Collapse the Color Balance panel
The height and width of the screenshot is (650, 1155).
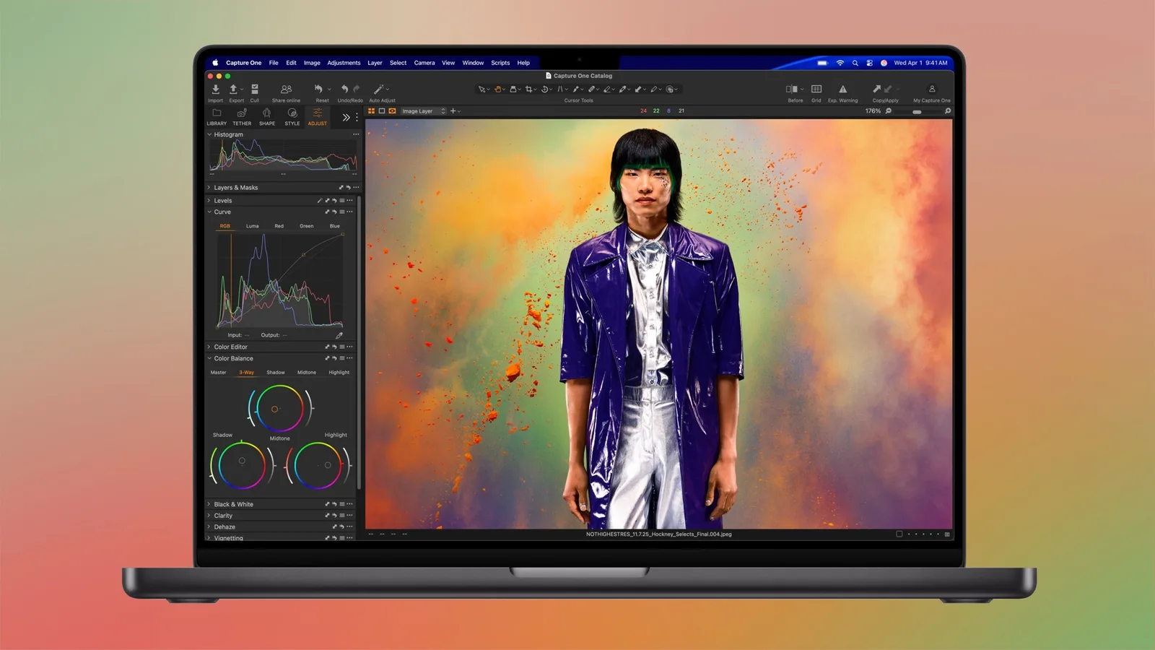[209, 359]
